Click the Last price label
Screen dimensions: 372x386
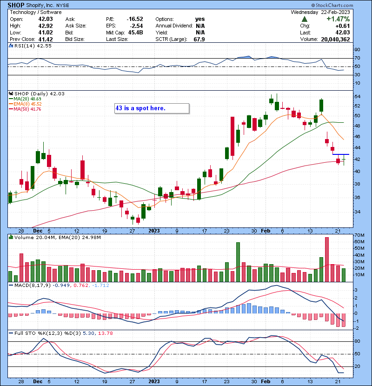click(x=306, y=33)
